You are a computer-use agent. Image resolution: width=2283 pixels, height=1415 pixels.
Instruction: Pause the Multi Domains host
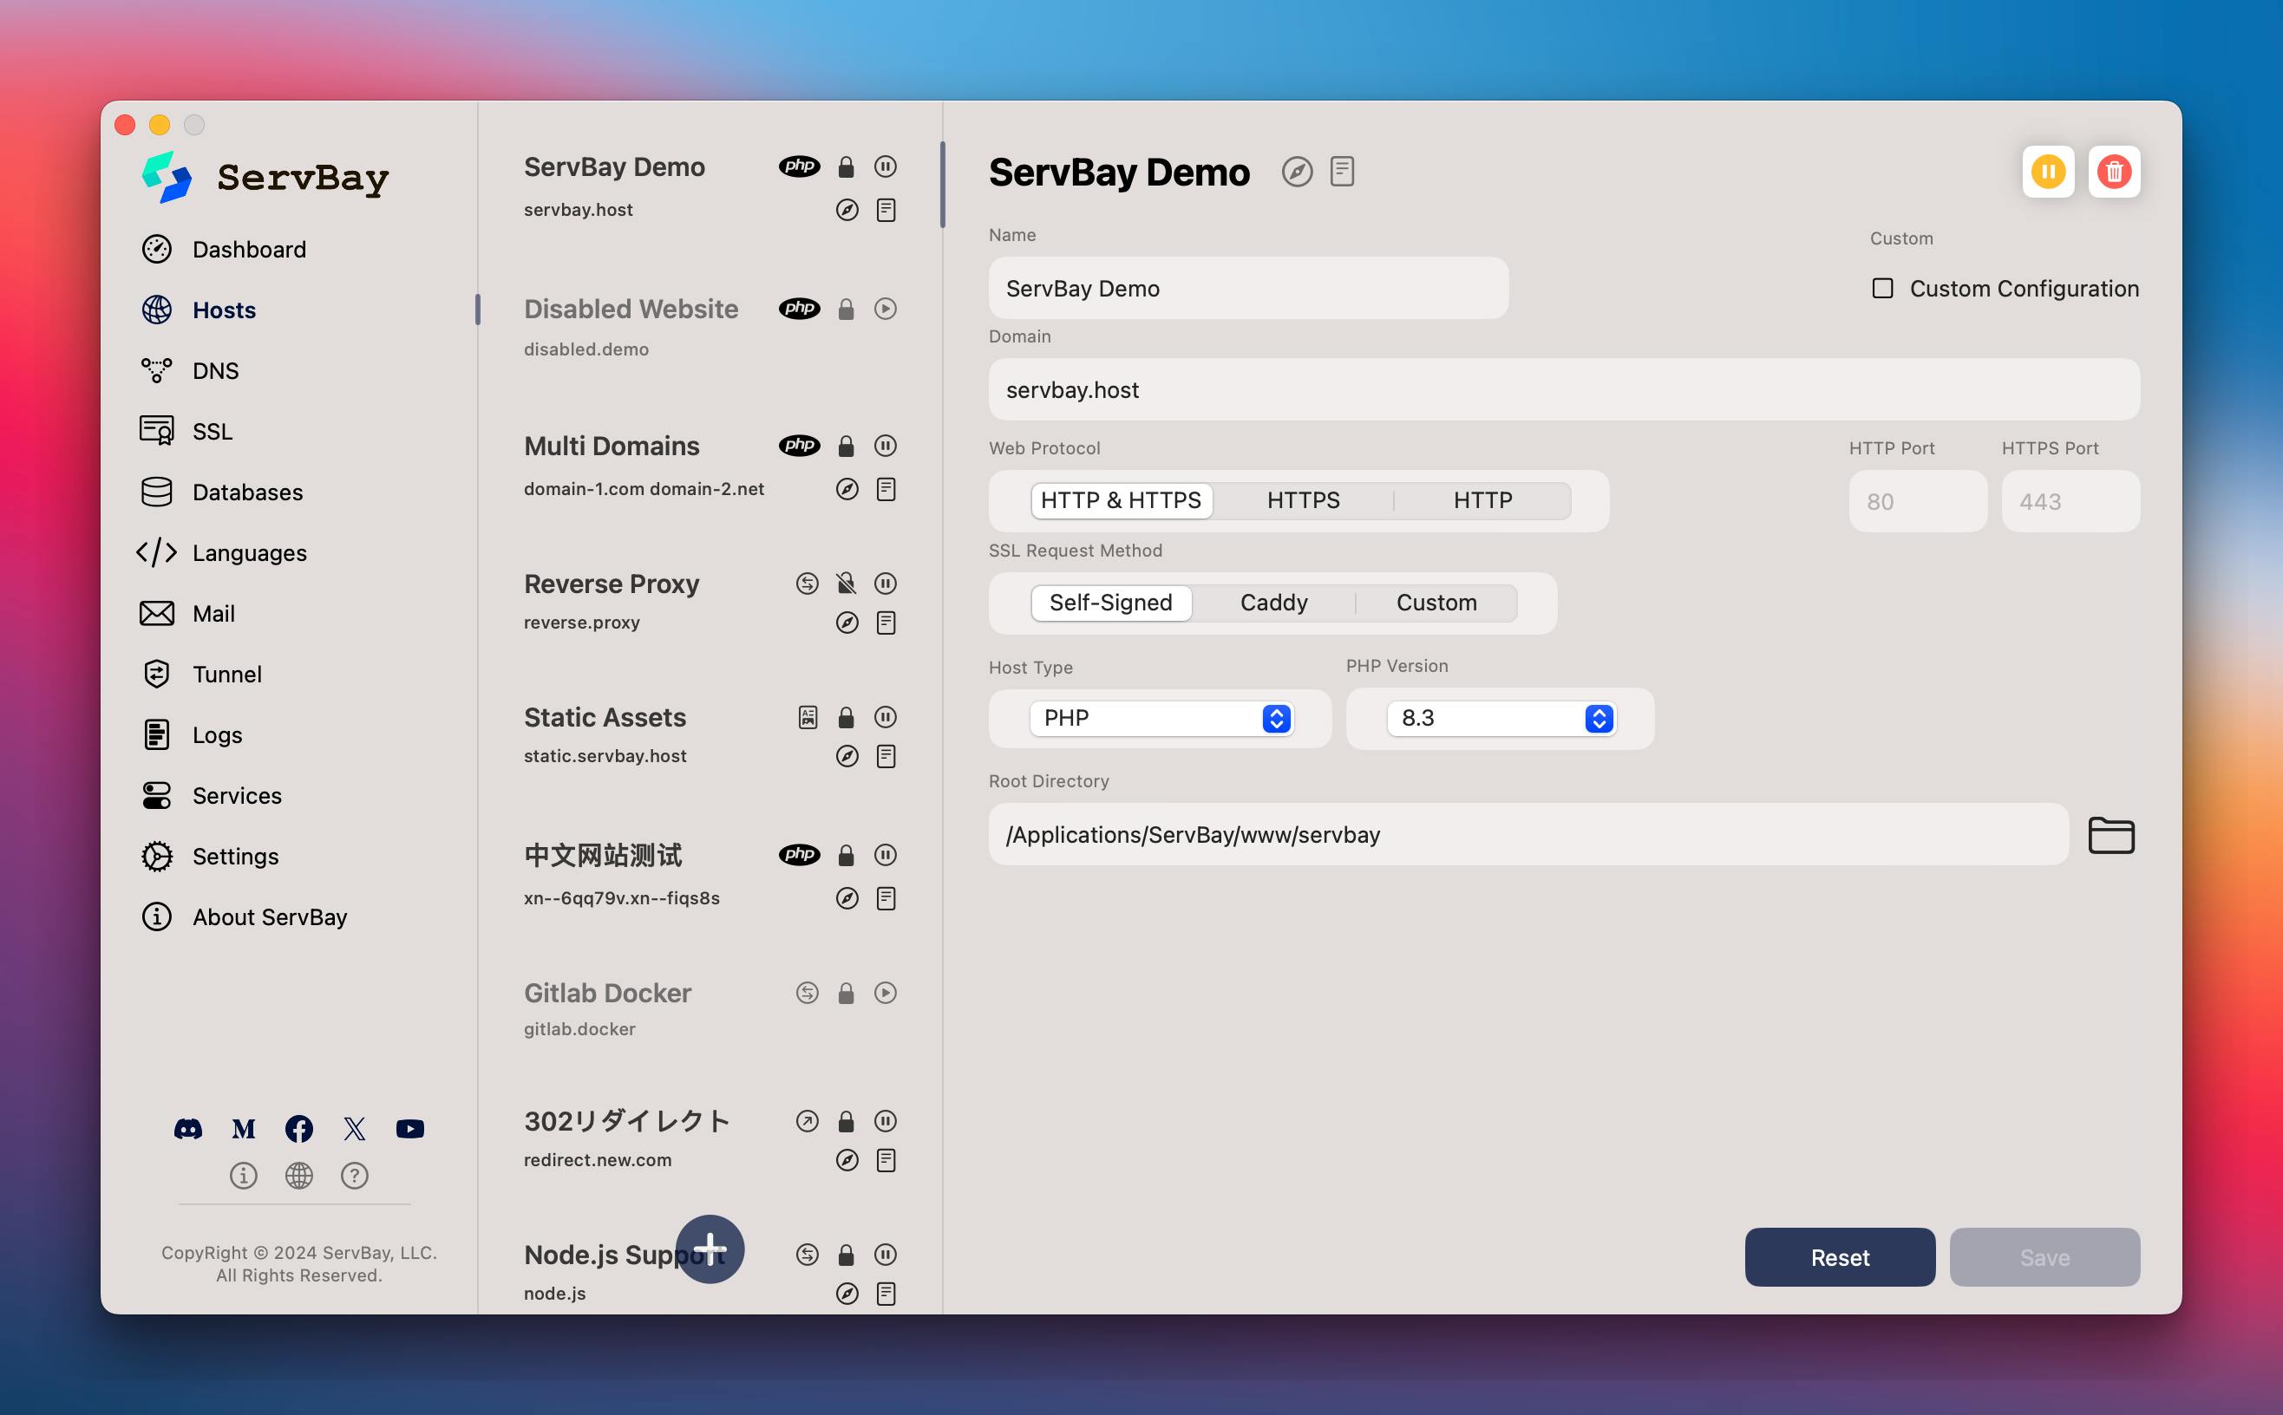885,446
